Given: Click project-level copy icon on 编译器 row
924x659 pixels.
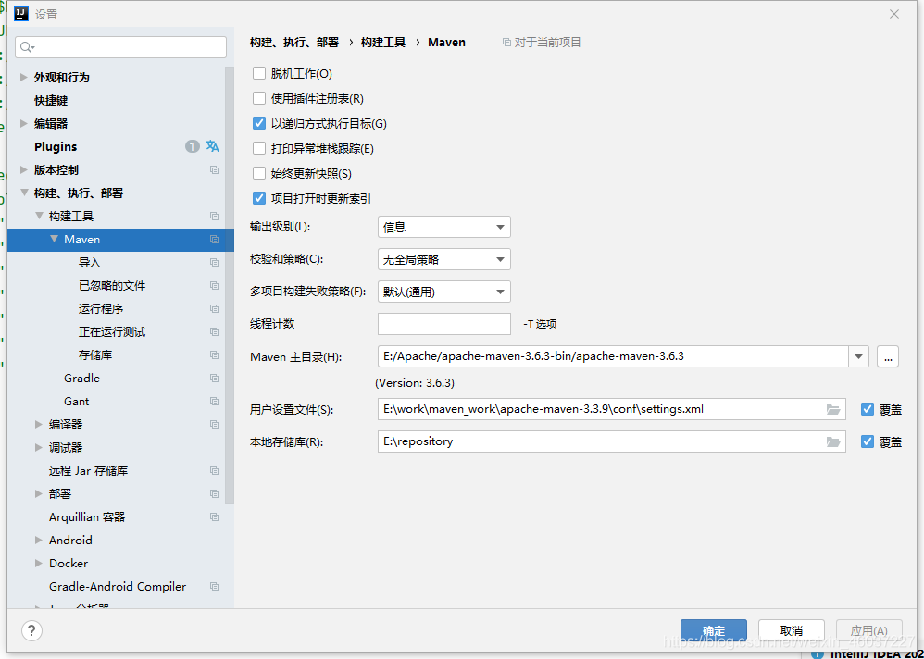Looking at the screenshot, I should [x=214, y=425].
